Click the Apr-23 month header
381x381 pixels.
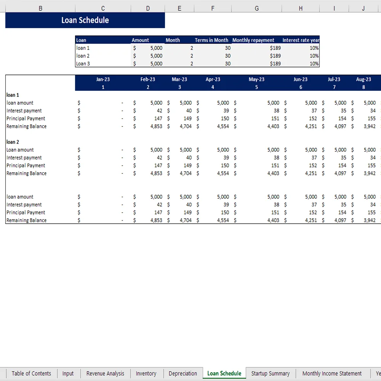click(213, 79)
